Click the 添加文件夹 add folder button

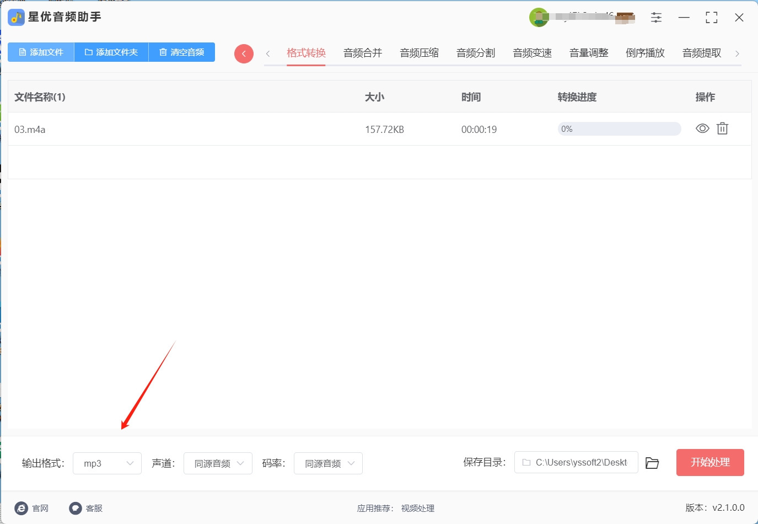(x=111, y=52)
